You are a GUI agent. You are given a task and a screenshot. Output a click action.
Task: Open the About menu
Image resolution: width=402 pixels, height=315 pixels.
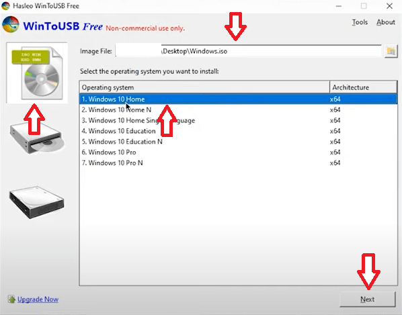coord(386,22)
